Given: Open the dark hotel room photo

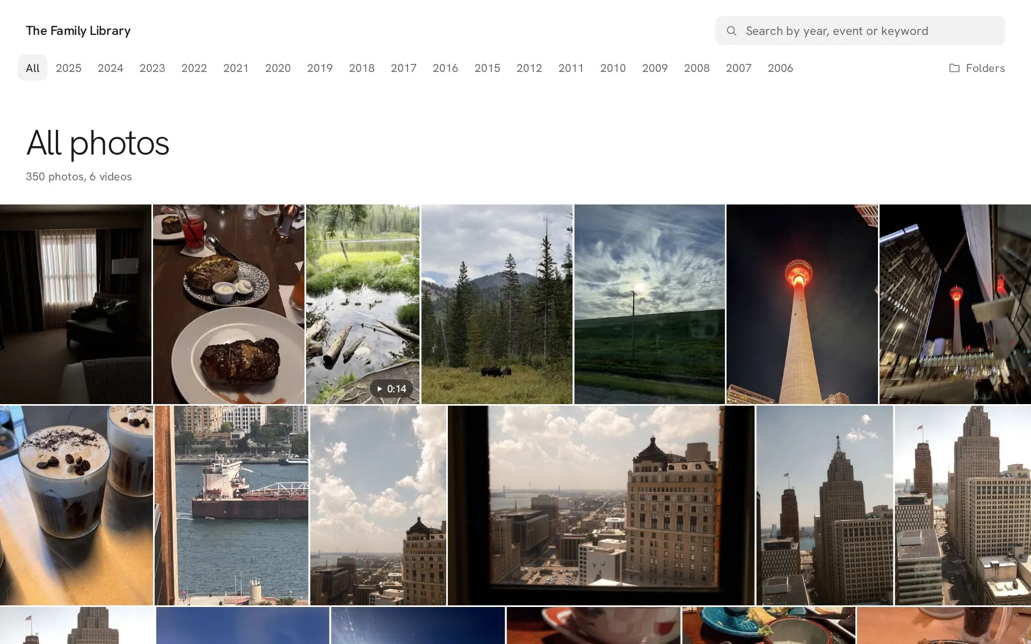Looking at the screenshot, I should pos(76,304).
